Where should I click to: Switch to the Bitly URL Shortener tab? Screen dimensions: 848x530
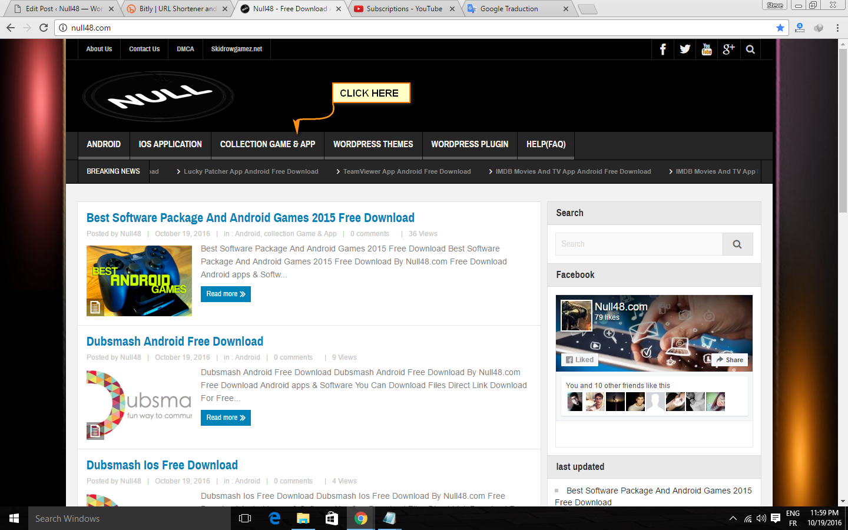pos(178,9)
